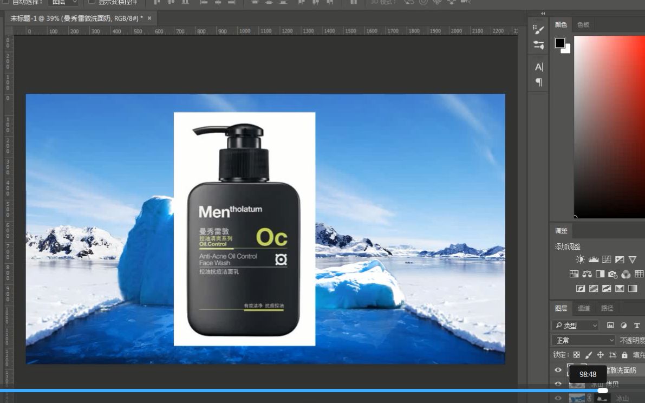645x403 pixels.
Task: Collapse the right panels with double arrow
Action: click(543, 13)
